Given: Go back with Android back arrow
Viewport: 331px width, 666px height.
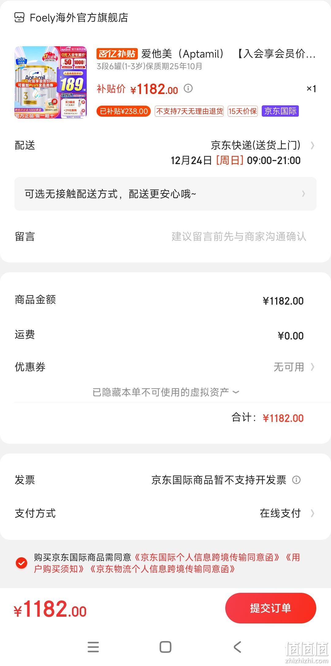Looking at the screenshot, I should pyautogui.click(x=238, y=647).
